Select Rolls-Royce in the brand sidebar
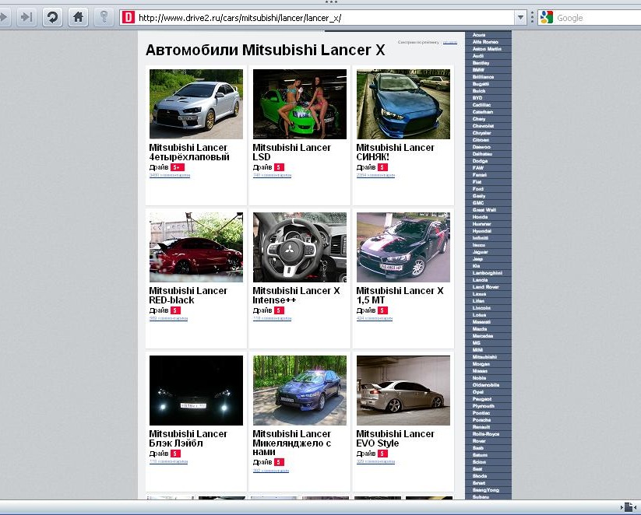Screen dimensions: 641x515 click(486, 434)
